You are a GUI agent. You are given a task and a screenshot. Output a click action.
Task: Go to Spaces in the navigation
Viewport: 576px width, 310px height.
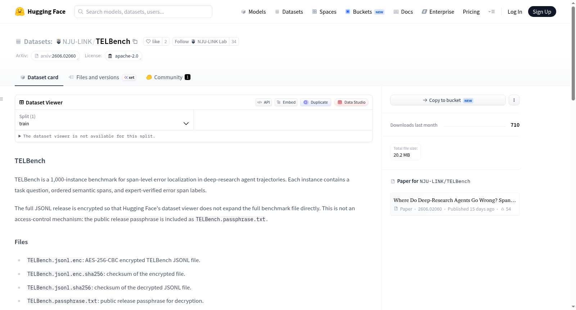324,12
